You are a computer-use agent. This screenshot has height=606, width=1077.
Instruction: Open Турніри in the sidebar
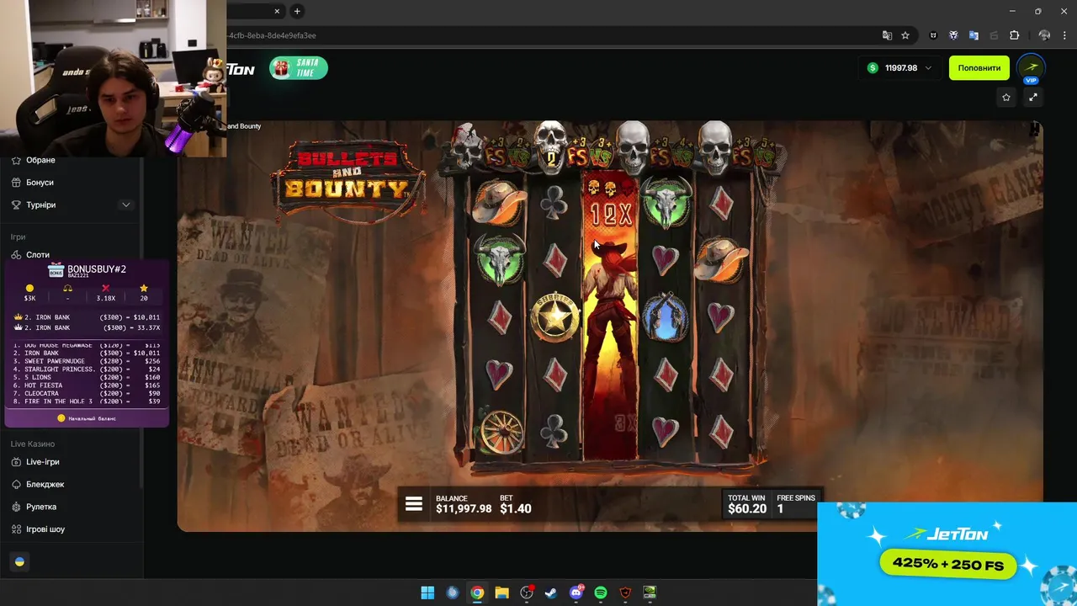pyautogui.click(x=40, y=205)
